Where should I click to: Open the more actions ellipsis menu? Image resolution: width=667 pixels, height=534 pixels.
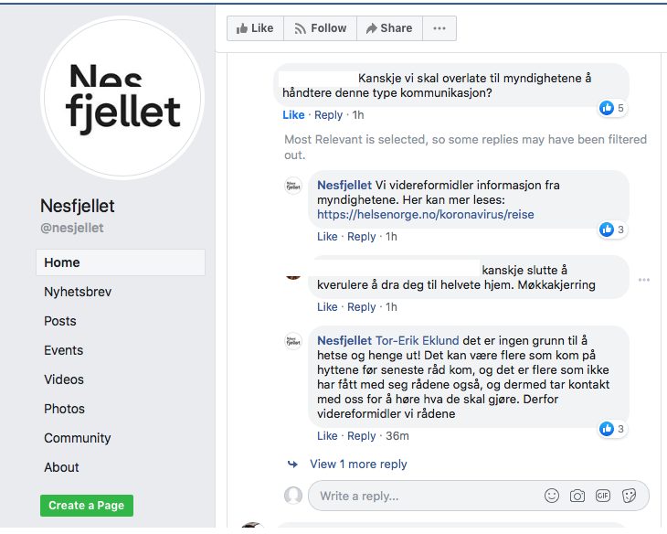click(439, 28)
